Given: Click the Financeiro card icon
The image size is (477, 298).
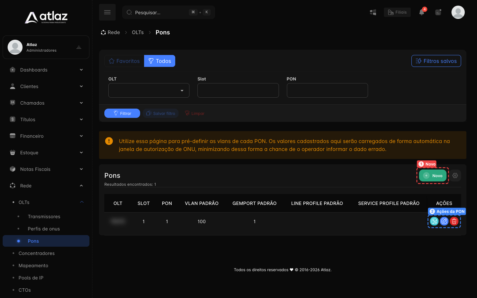Looking at the screenshot, I should point(13,136).
